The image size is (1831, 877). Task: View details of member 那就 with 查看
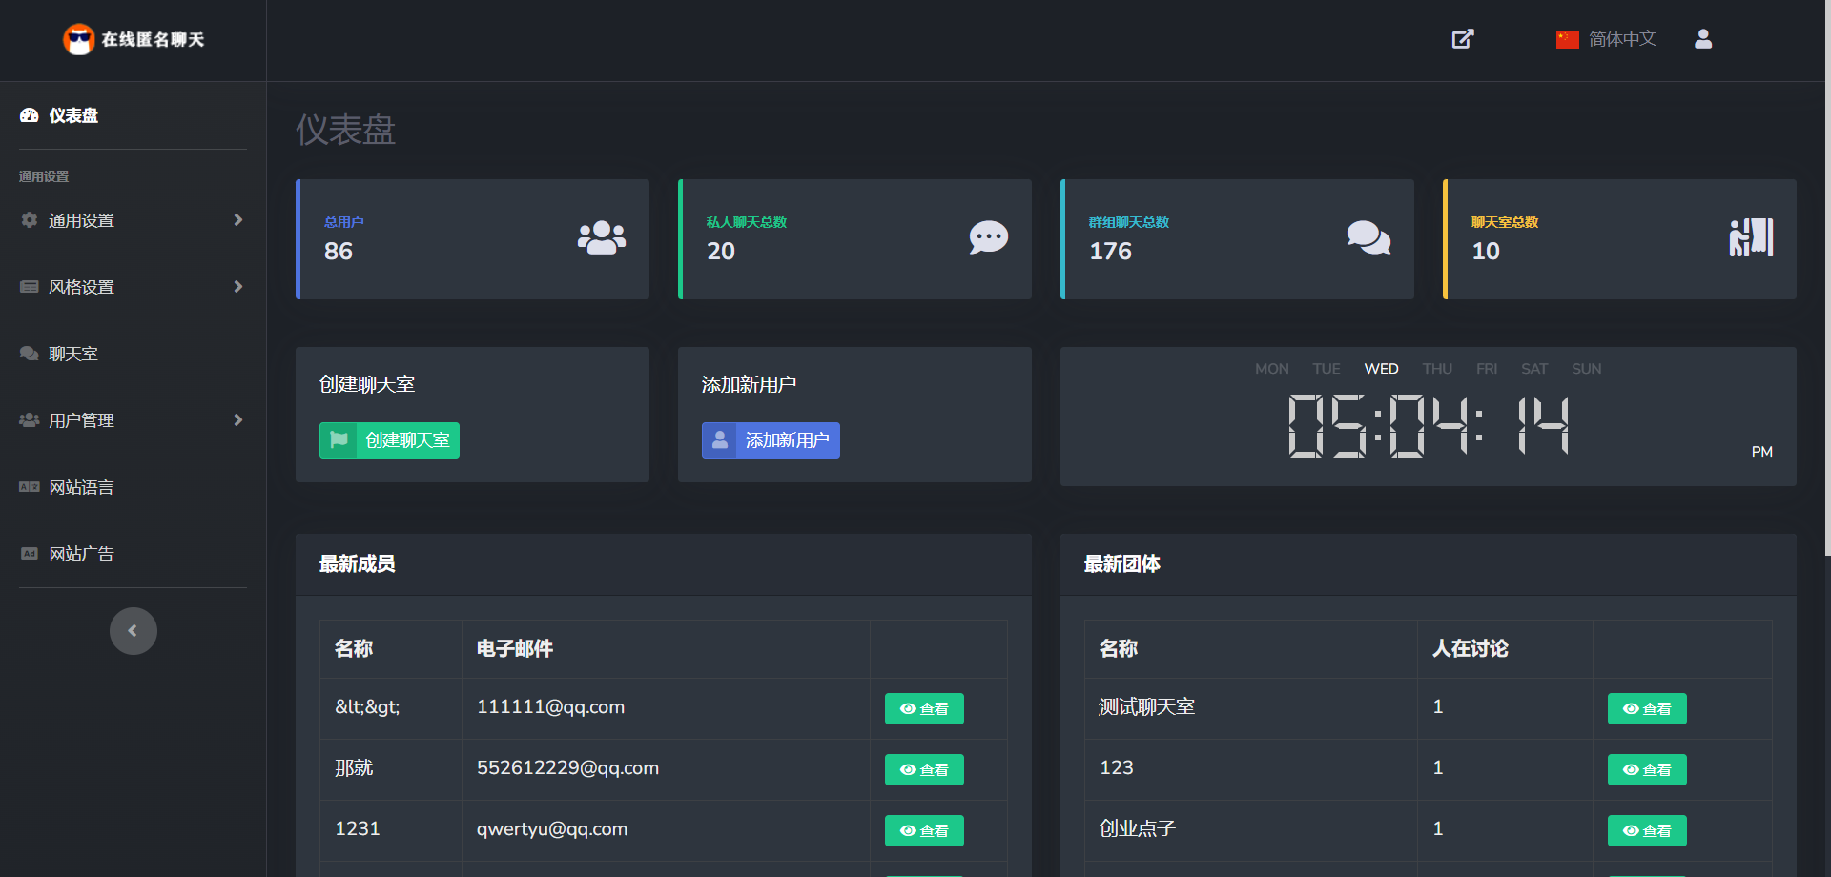pyautogui.click(x=923, y=769)
